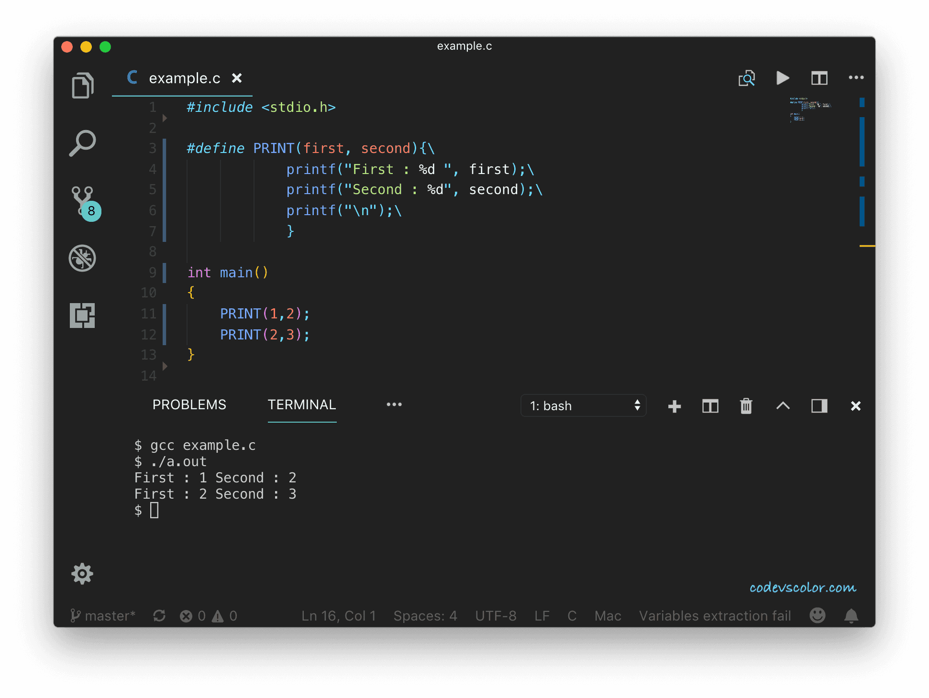Maximize the terminal panel with chevron up
This screenshot has height=698, width=929.
point(783,406)
